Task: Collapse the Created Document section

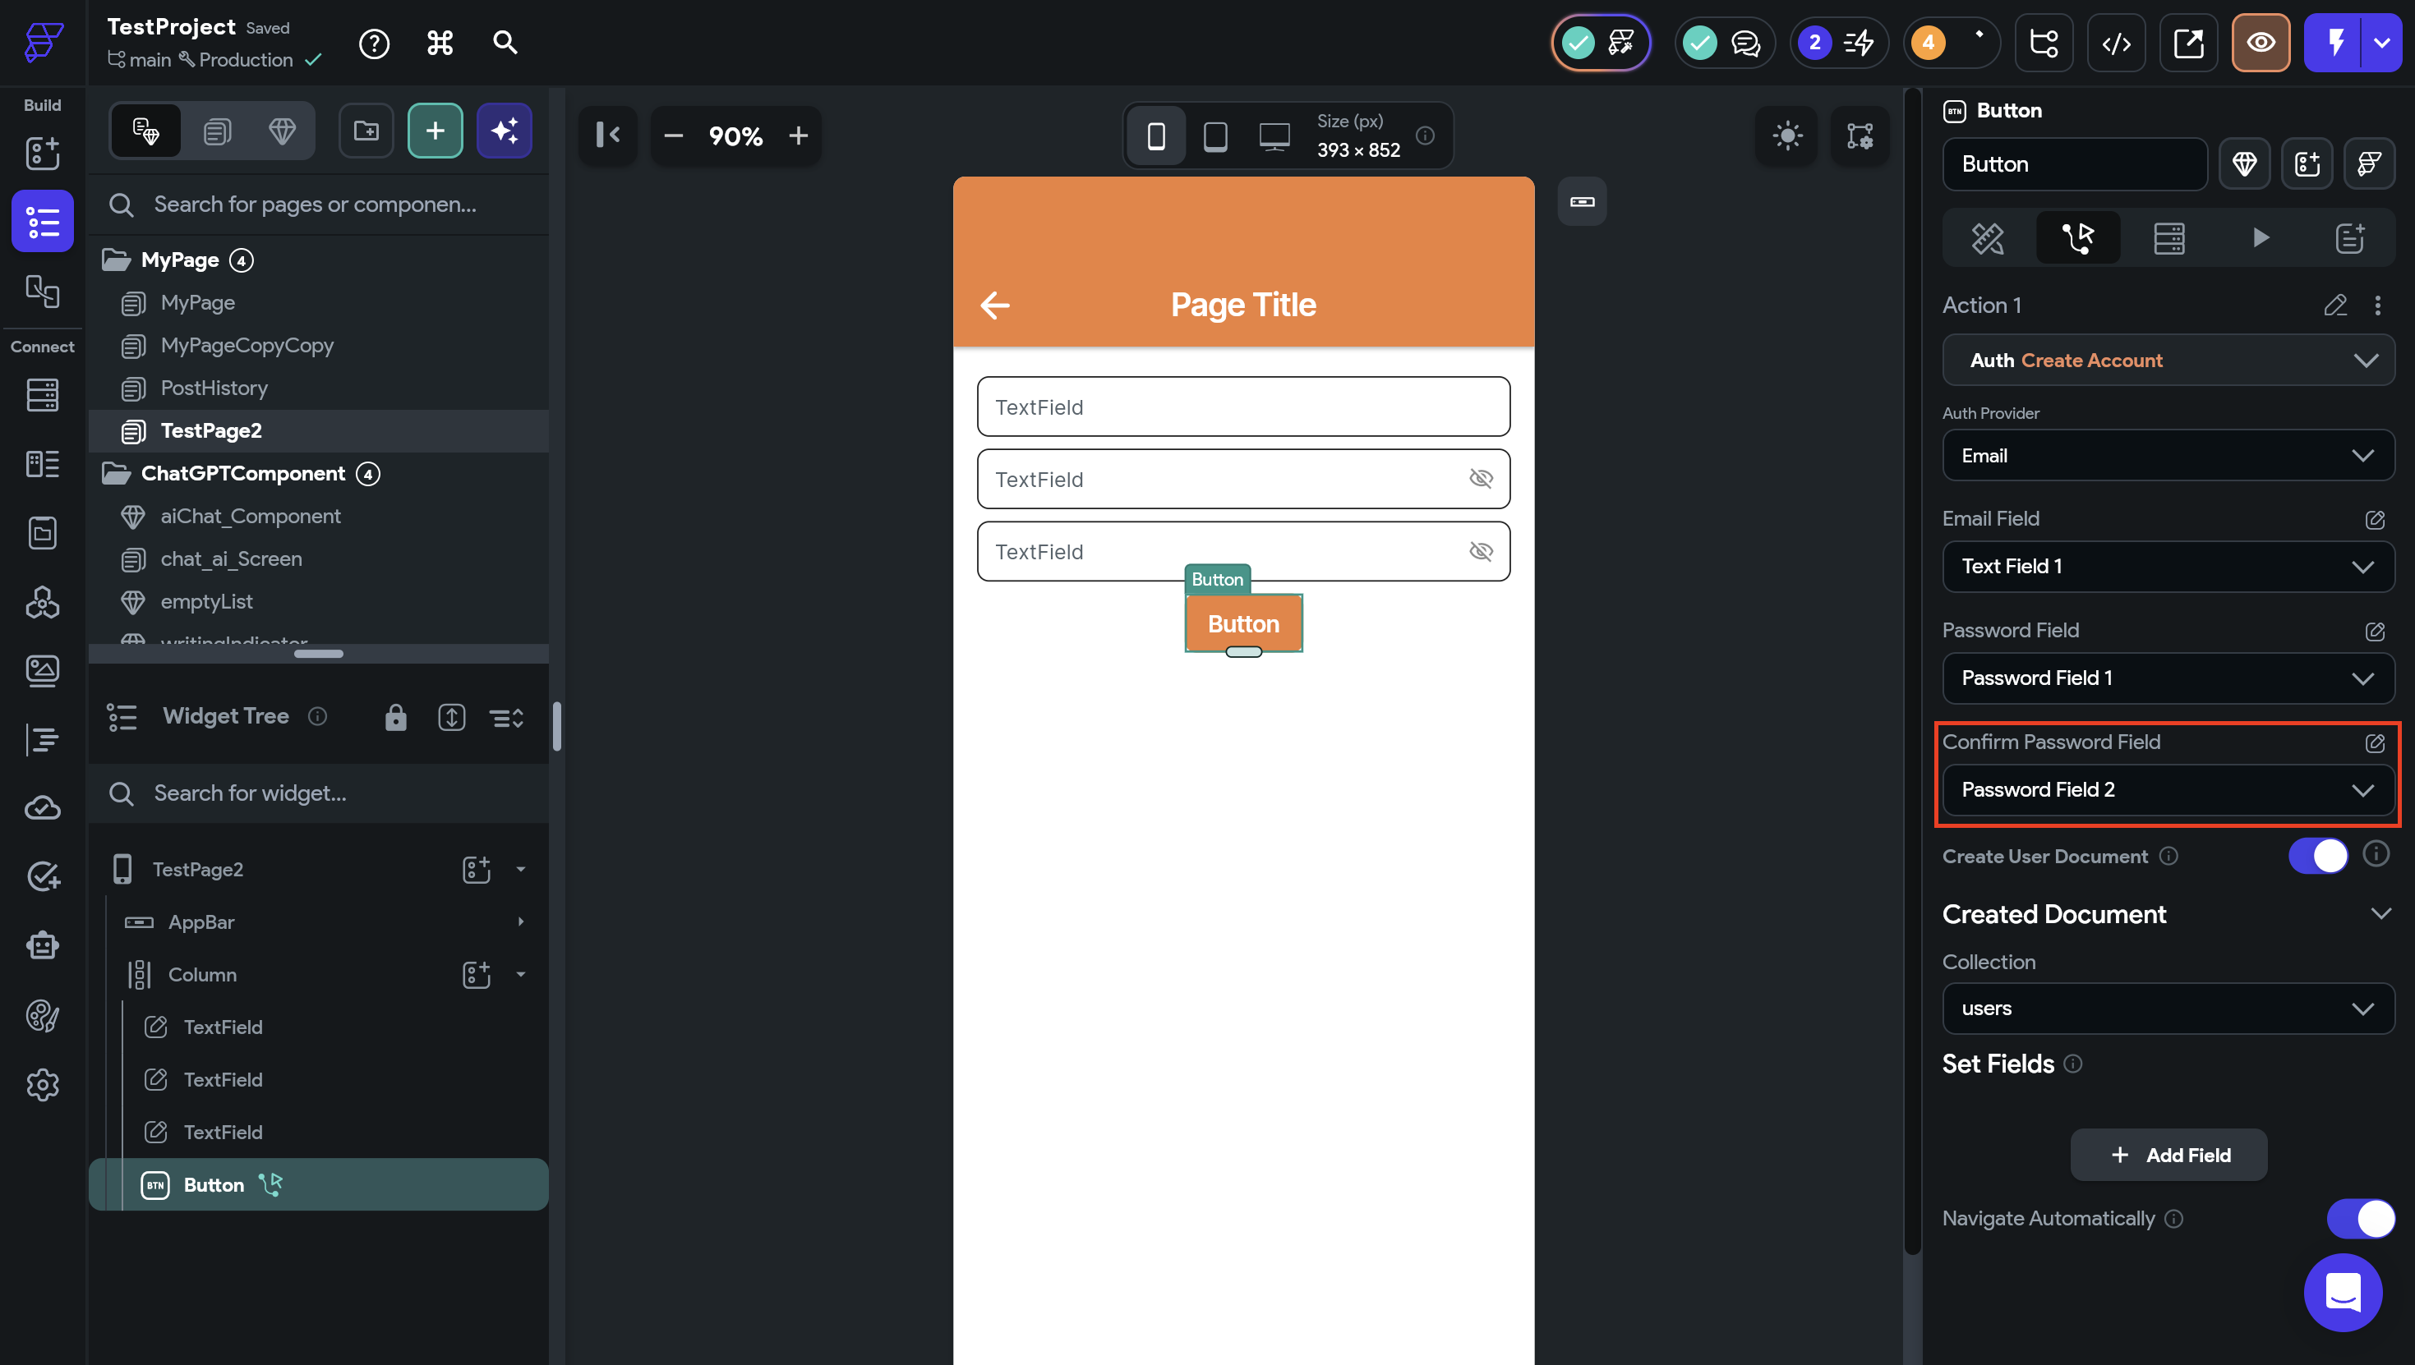Action: tap(2380, 914)
